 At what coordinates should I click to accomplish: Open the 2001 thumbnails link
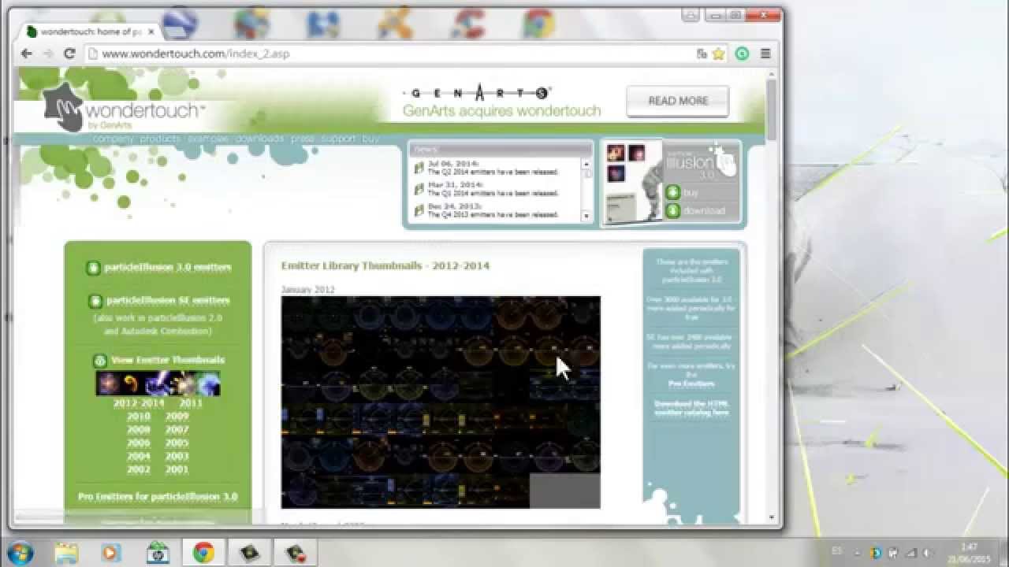pos(177,470)
